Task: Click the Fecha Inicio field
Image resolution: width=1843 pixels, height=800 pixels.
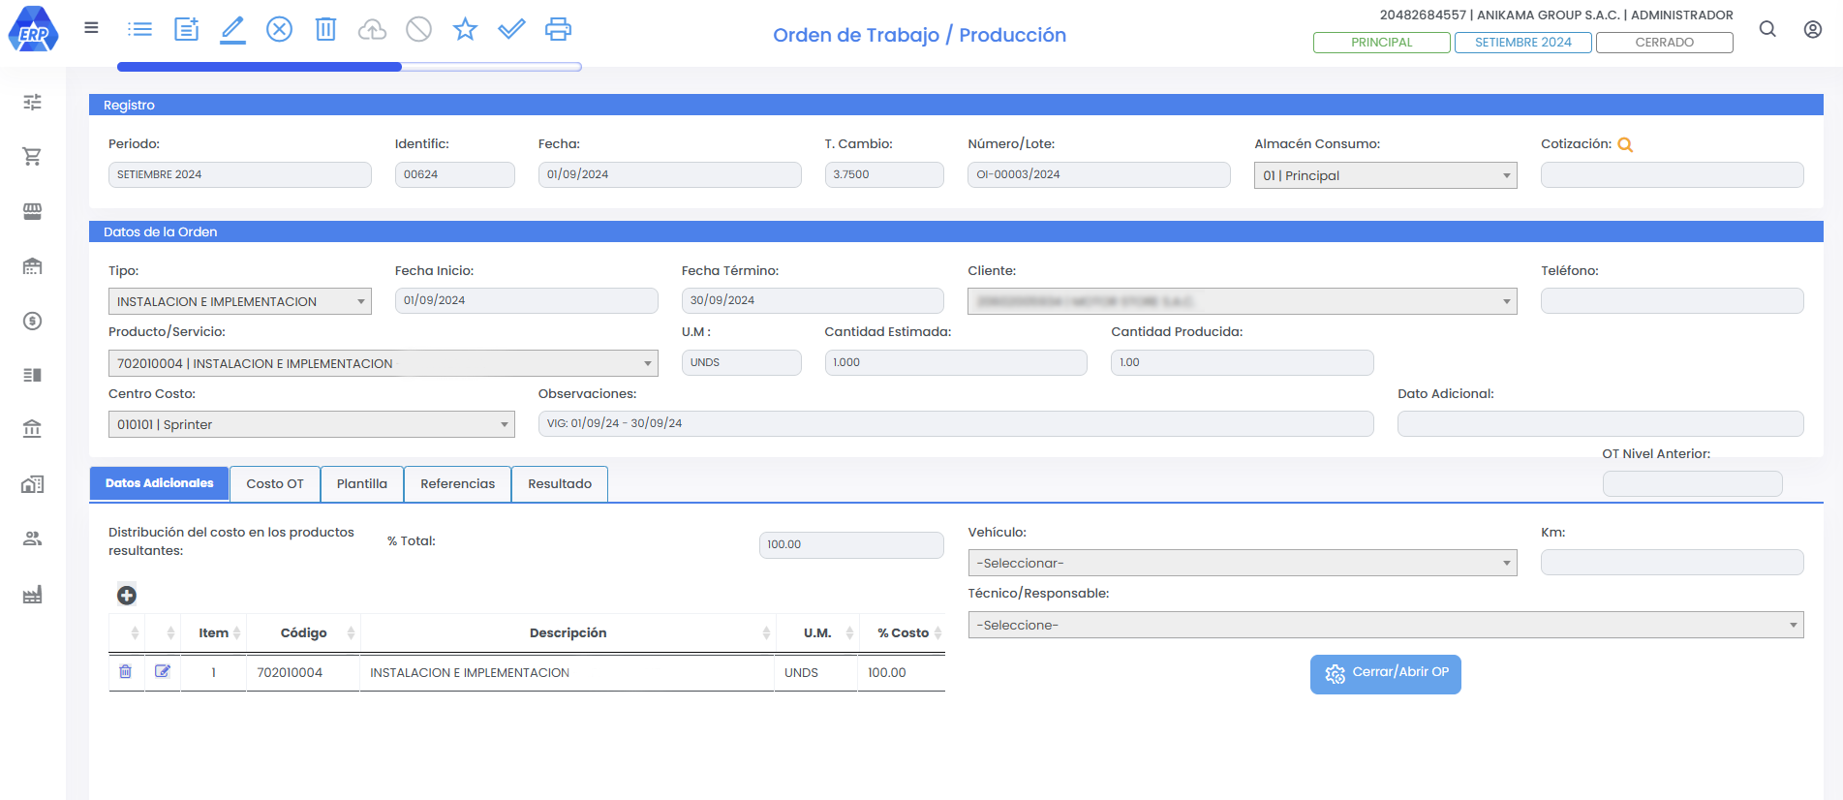Action: (526, 300)
